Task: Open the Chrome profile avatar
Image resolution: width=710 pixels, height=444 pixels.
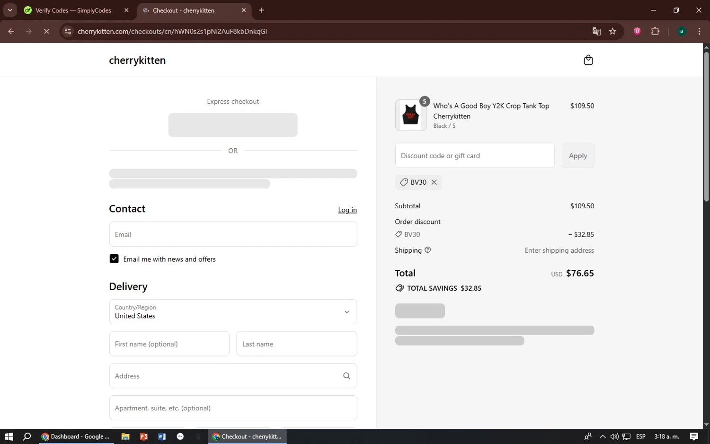Action: click(x=682, y=31)
